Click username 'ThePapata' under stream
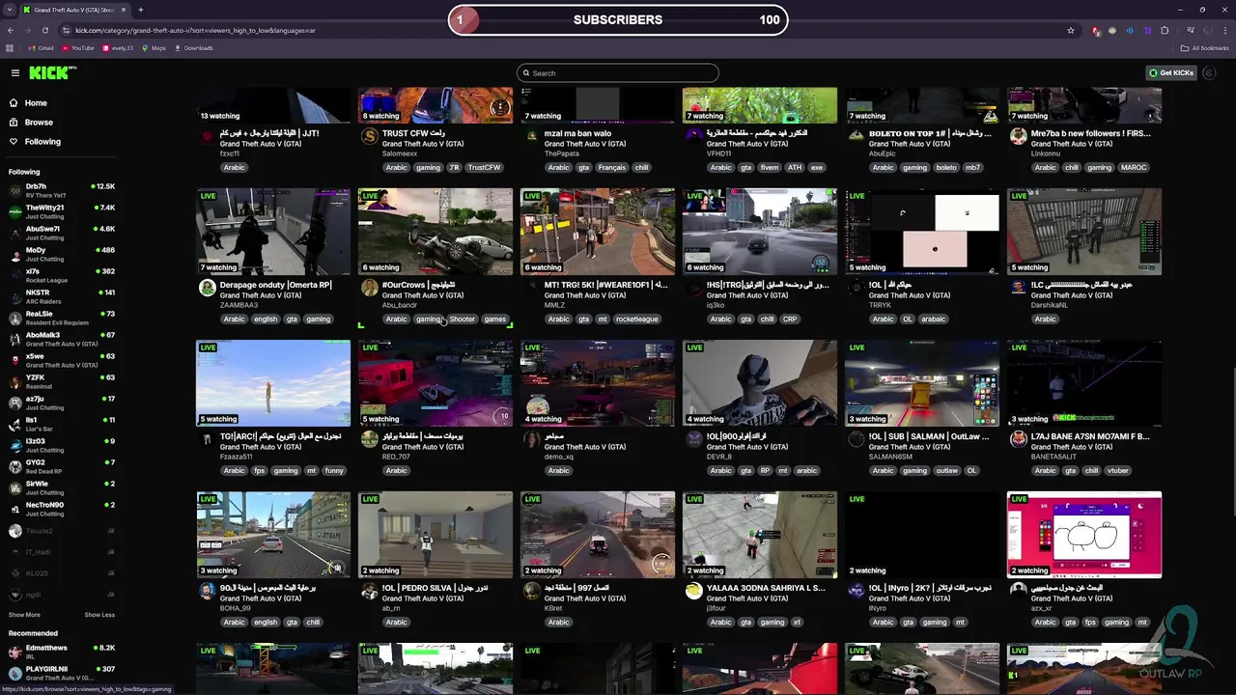 (x=563, y=153)
